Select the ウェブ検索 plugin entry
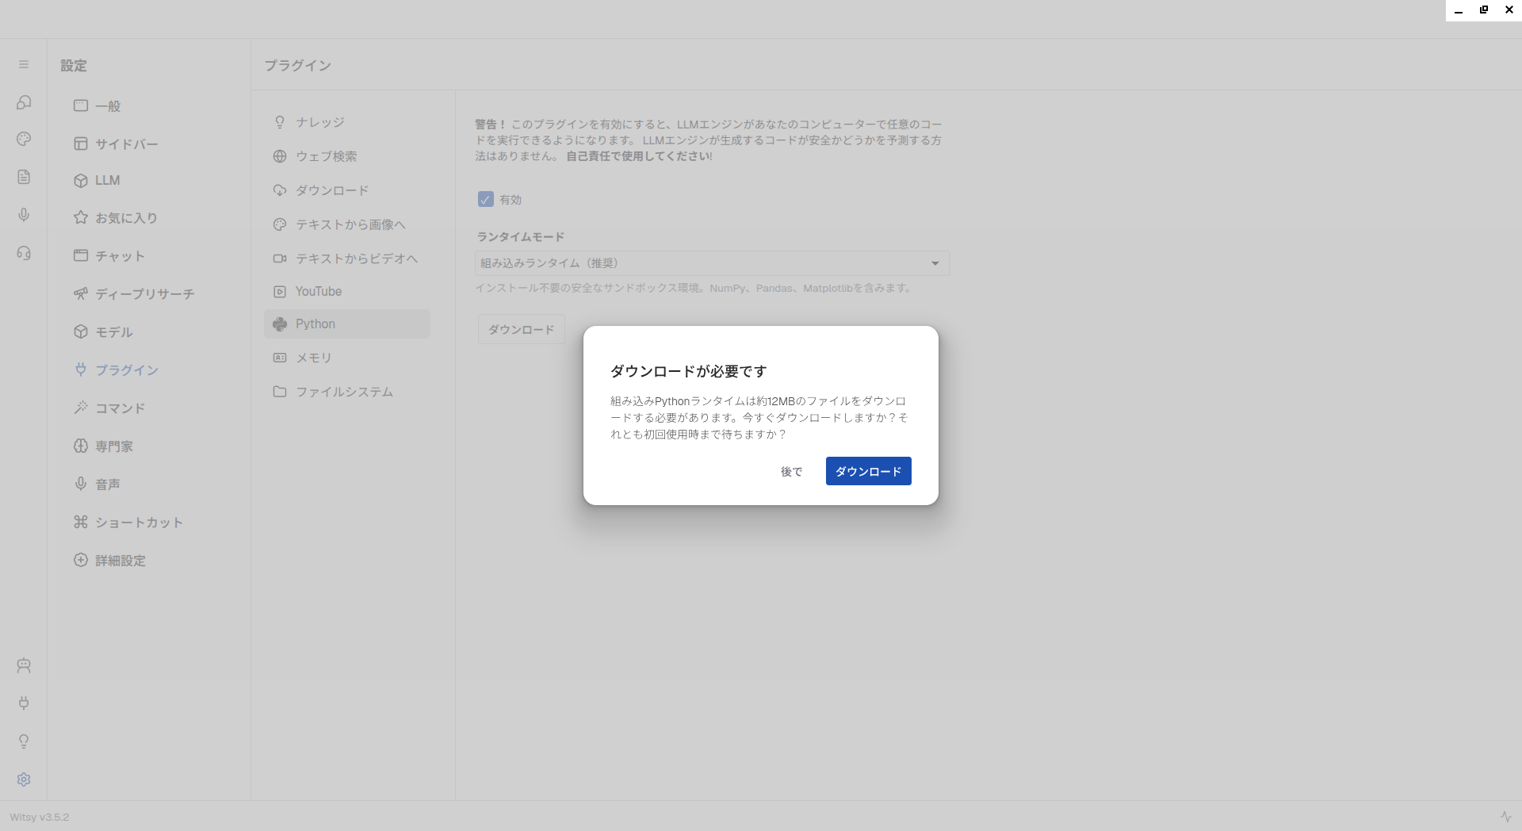The height and width of the screenshot is (831, 1522). pos(326,157)
